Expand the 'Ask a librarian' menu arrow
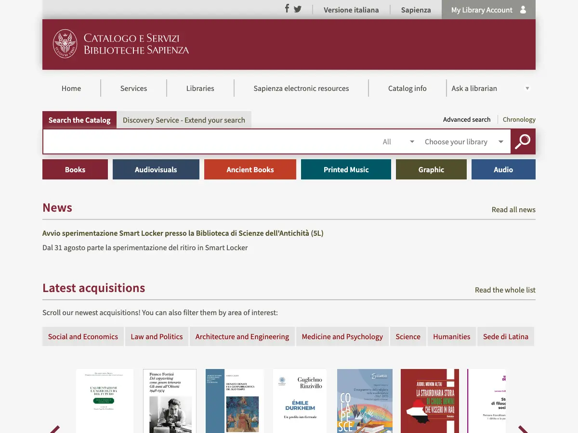Screen dimensions: 578x433 point(527,89)
